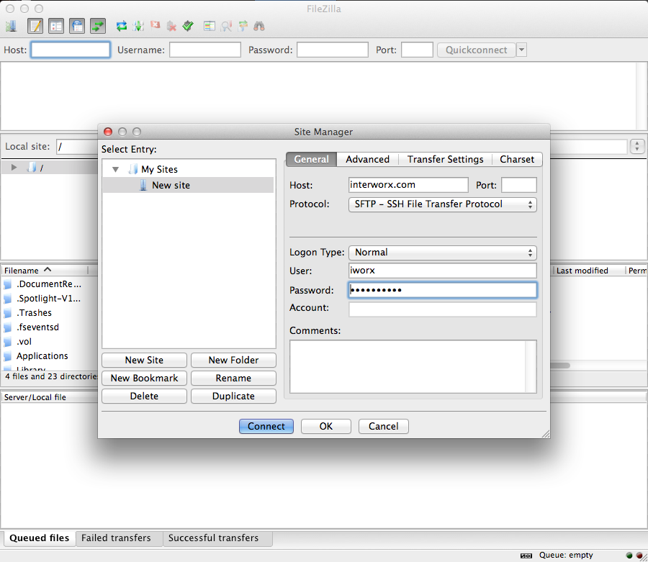Select the Queued files tab
The width and height of the screenshot is (648, 562).
point(40,538)
